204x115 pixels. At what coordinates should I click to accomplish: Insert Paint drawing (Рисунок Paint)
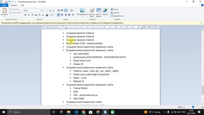92,13
